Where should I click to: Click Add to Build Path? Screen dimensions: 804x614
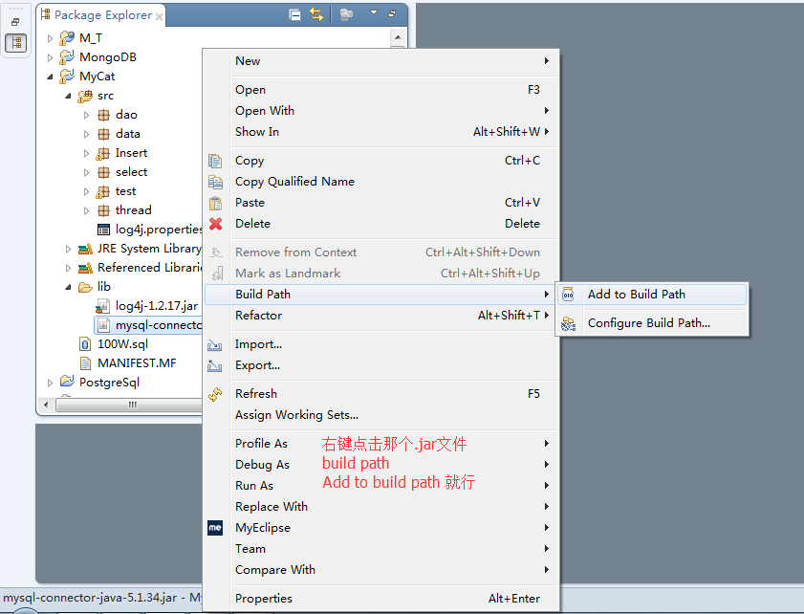pyautogui.click(x=652, y=295)
